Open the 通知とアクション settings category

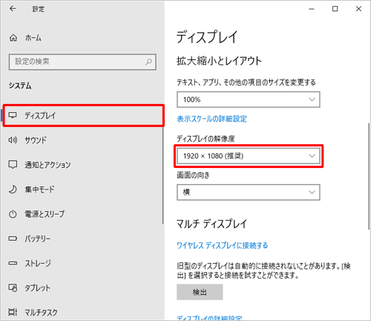82,165
